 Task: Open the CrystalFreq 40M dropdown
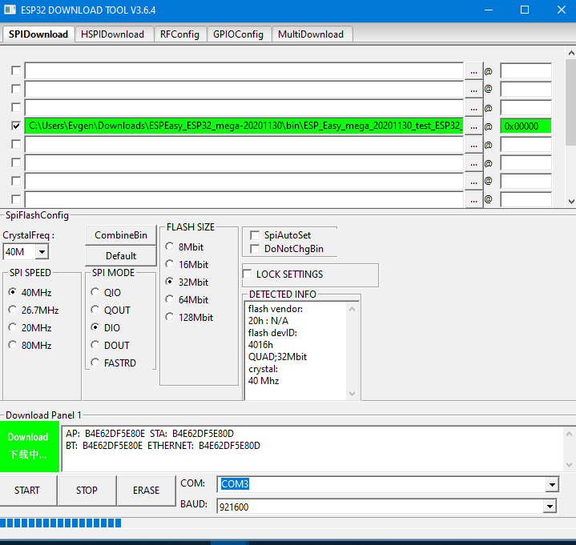tap(42, 252)
